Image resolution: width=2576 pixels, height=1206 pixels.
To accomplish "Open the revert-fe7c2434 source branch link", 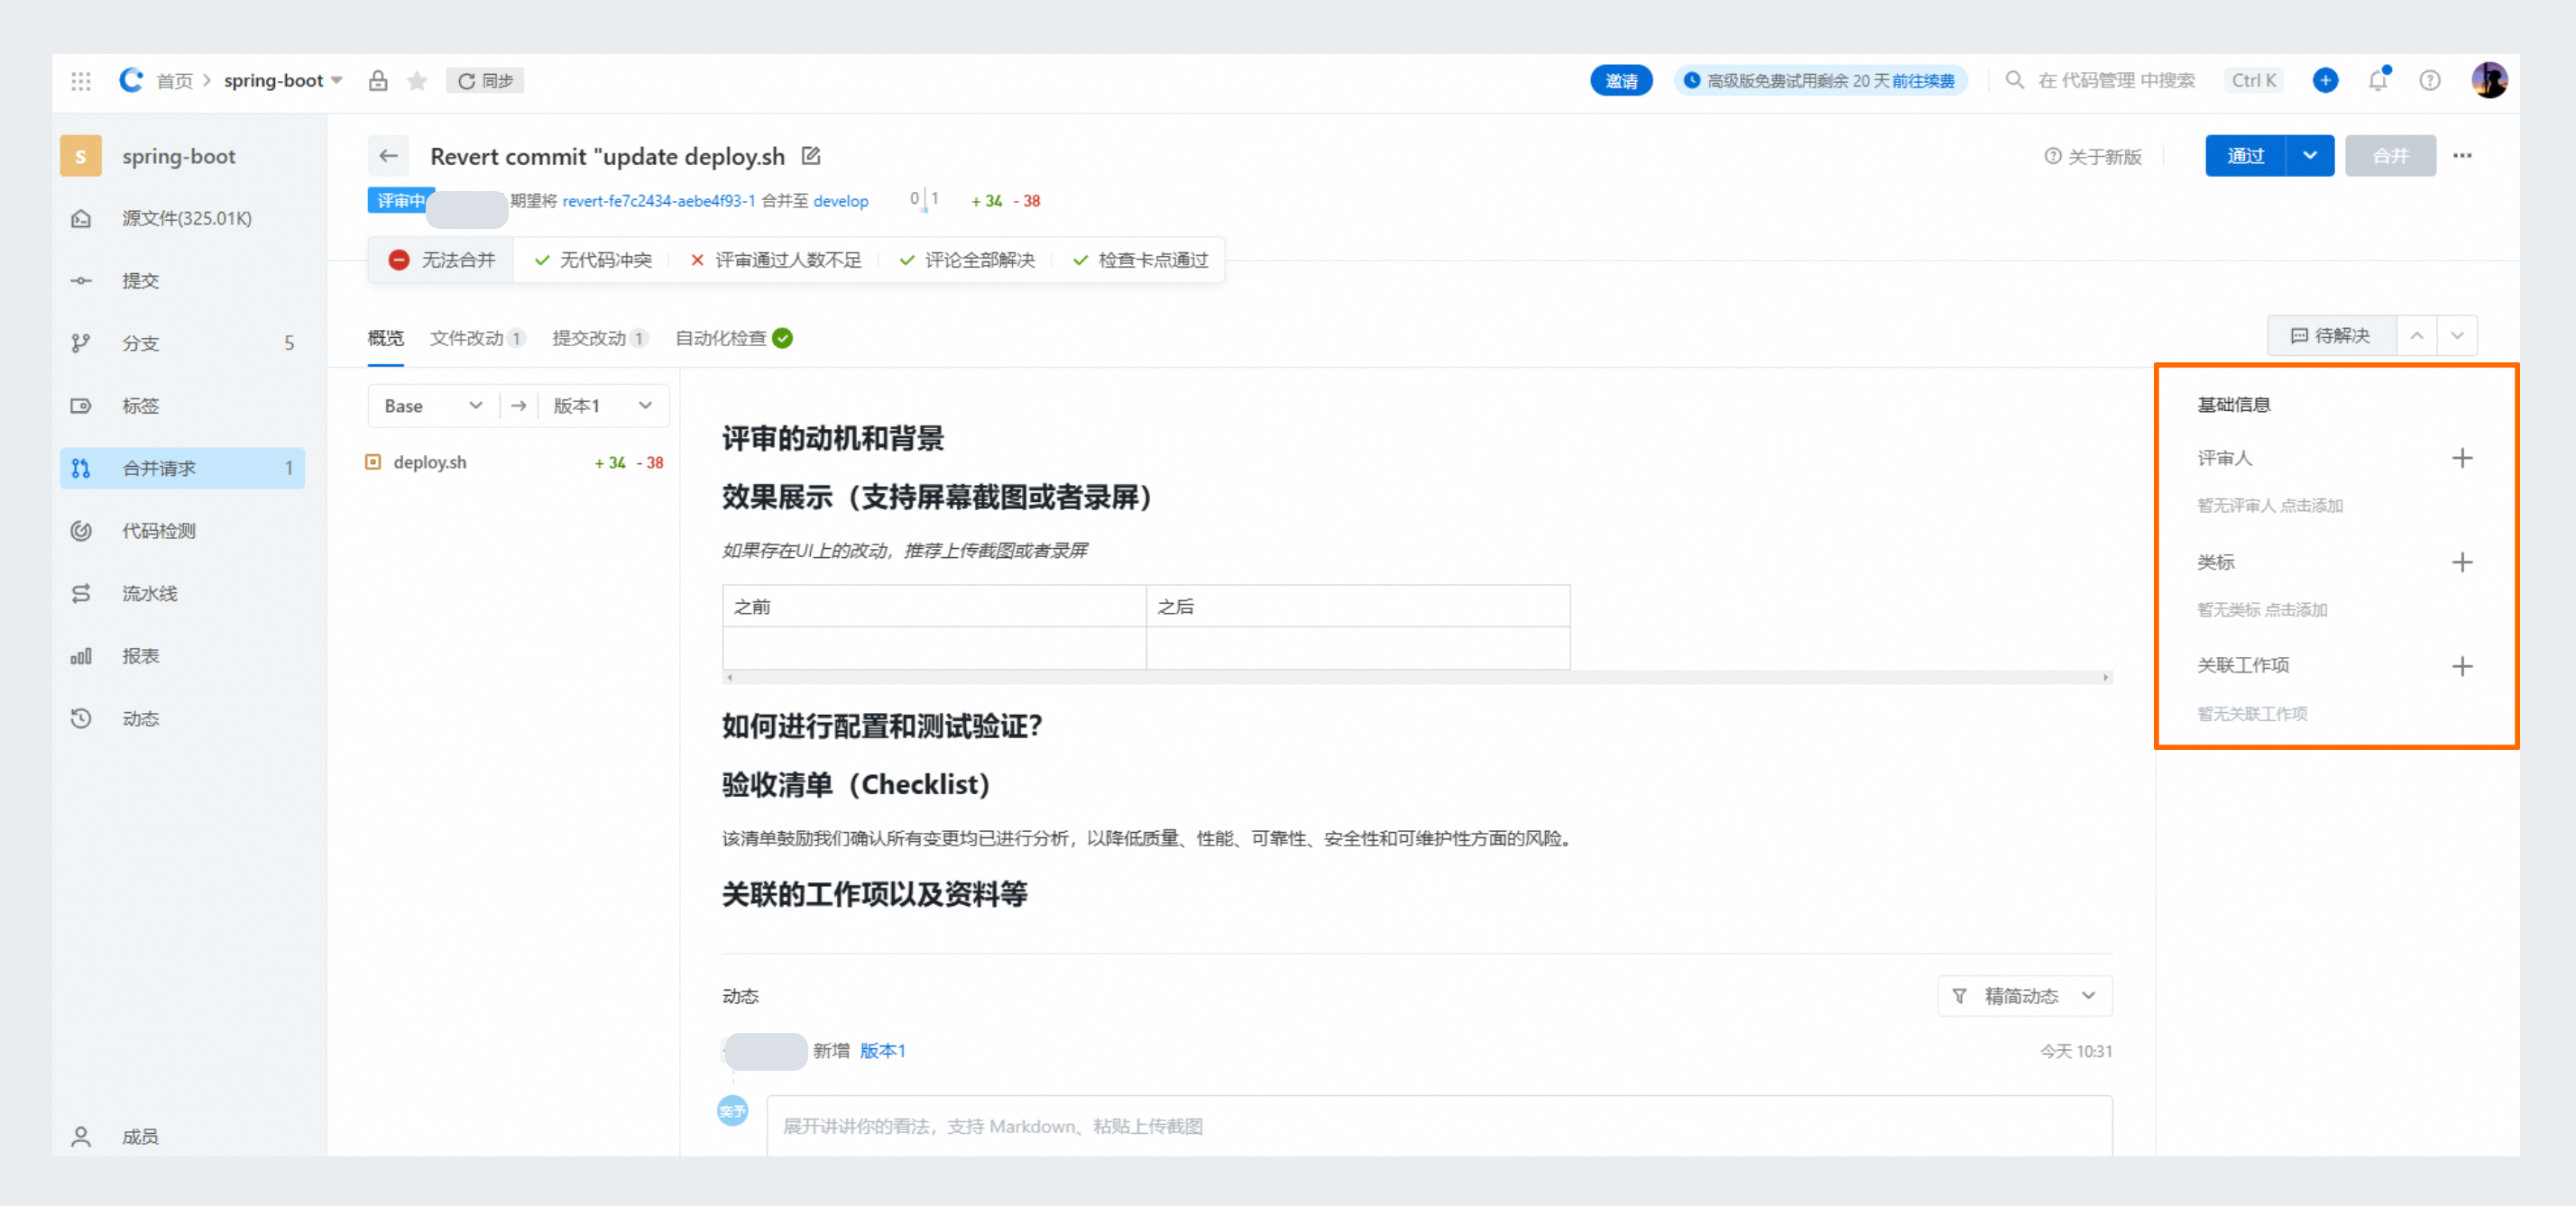I will pos(659,201).
